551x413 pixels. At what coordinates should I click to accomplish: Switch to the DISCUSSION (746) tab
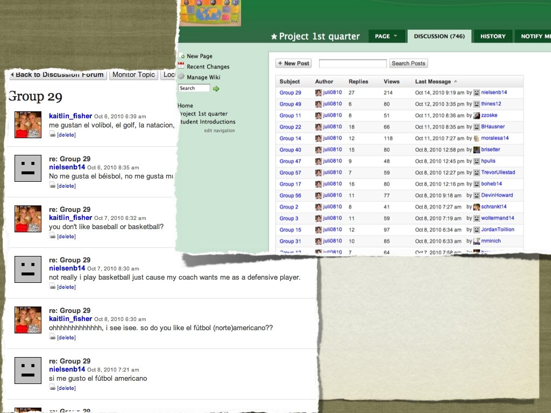click(439, 36)
